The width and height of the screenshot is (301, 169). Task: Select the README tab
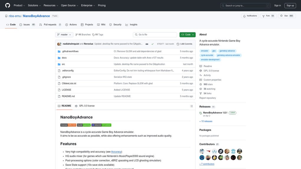pyautogui.click(x=65, y=106)
